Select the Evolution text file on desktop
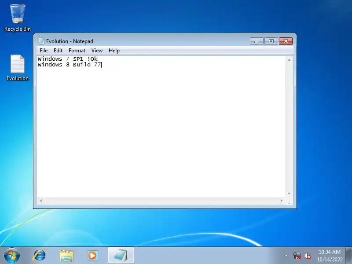This screenshot has height=264, width=352. pyautogui.click(x=18, y=68)
